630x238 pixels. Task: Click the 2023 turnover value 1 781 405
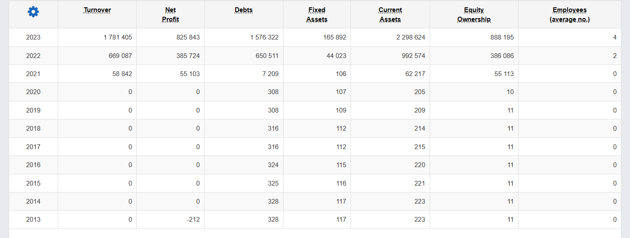pyautogui.click(x=118, y=37)
